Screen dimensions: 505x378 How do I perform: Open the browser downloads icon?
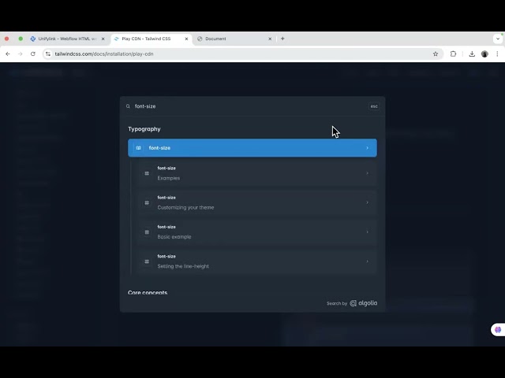click(472, 54)
